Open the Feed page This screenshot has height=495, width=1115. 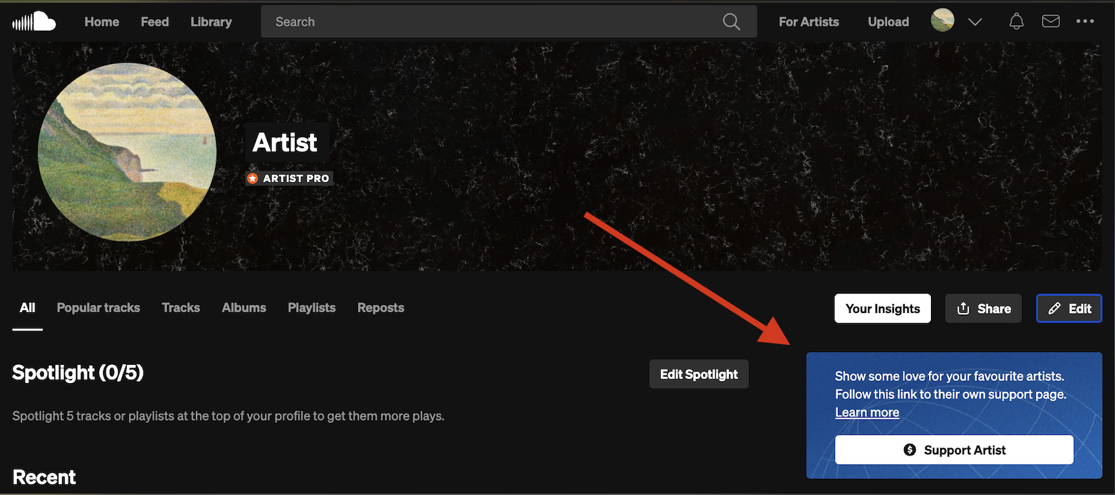pos(154,22)
